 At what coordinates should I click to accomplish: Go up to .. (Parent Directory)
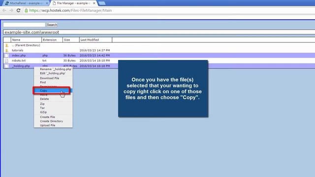26,45
